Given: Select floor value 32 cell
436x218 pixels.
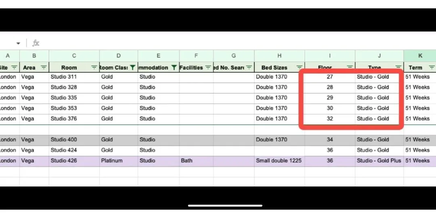Looking at the screenshot, I should pyautogui.click(x=330, y=119).
